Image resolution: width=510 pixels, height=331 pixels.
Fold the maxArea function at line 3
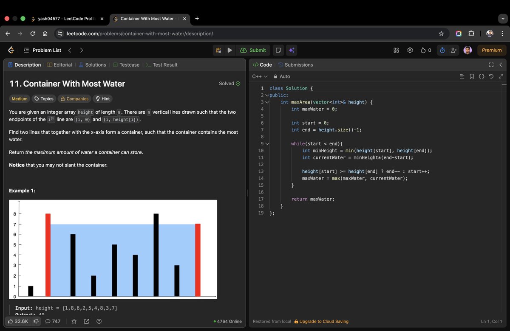pos(267,102)
